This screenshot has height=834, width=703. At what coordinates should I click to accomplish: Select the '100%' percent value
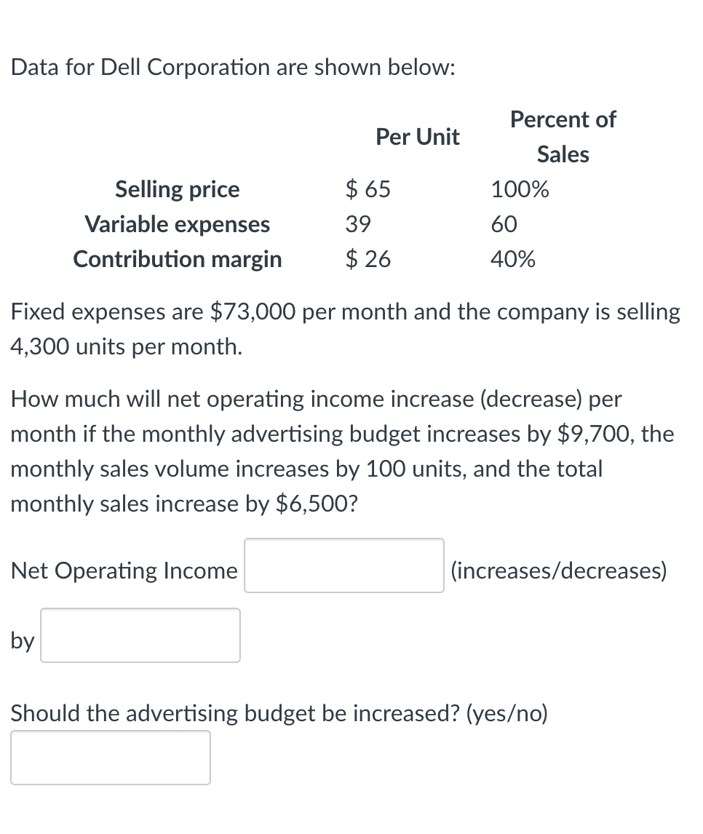pos(518,189)
